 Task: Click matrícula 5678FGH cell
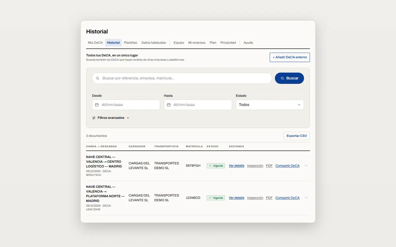pos(193,166)
